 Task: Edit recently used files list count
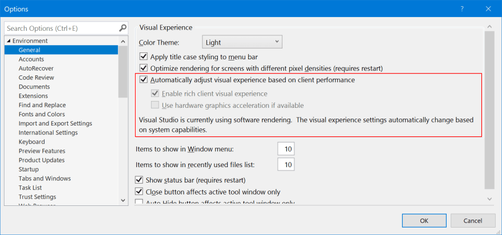286,165
